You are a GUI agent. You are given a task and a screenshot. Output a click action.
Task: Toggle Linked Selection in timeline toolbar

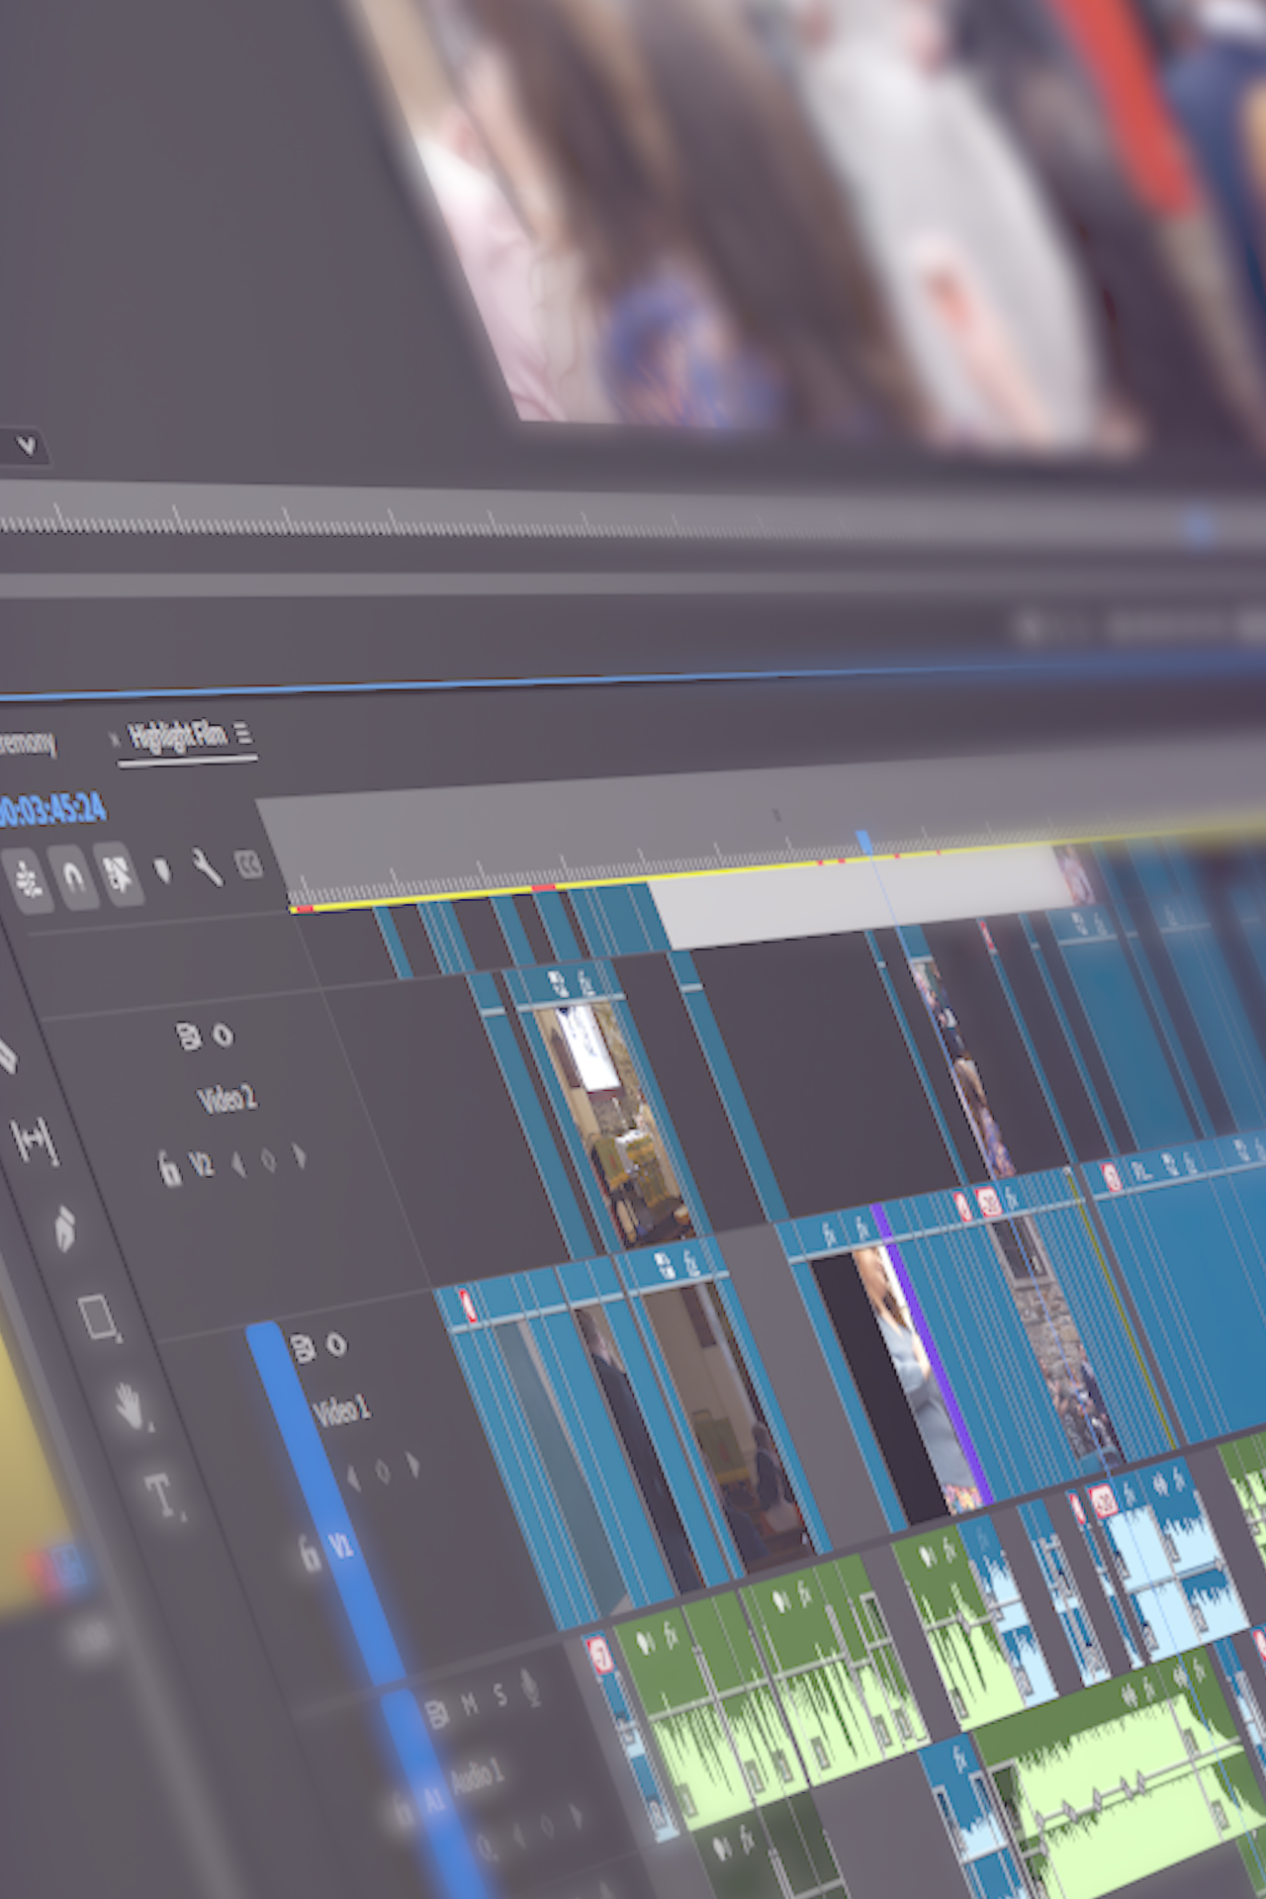[119, 873]
